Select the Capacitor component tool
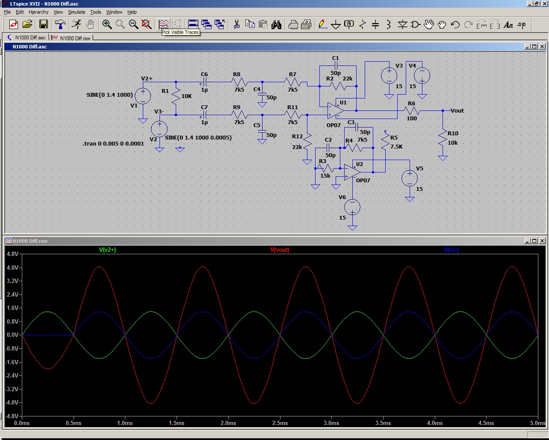 tap(375, 24)
